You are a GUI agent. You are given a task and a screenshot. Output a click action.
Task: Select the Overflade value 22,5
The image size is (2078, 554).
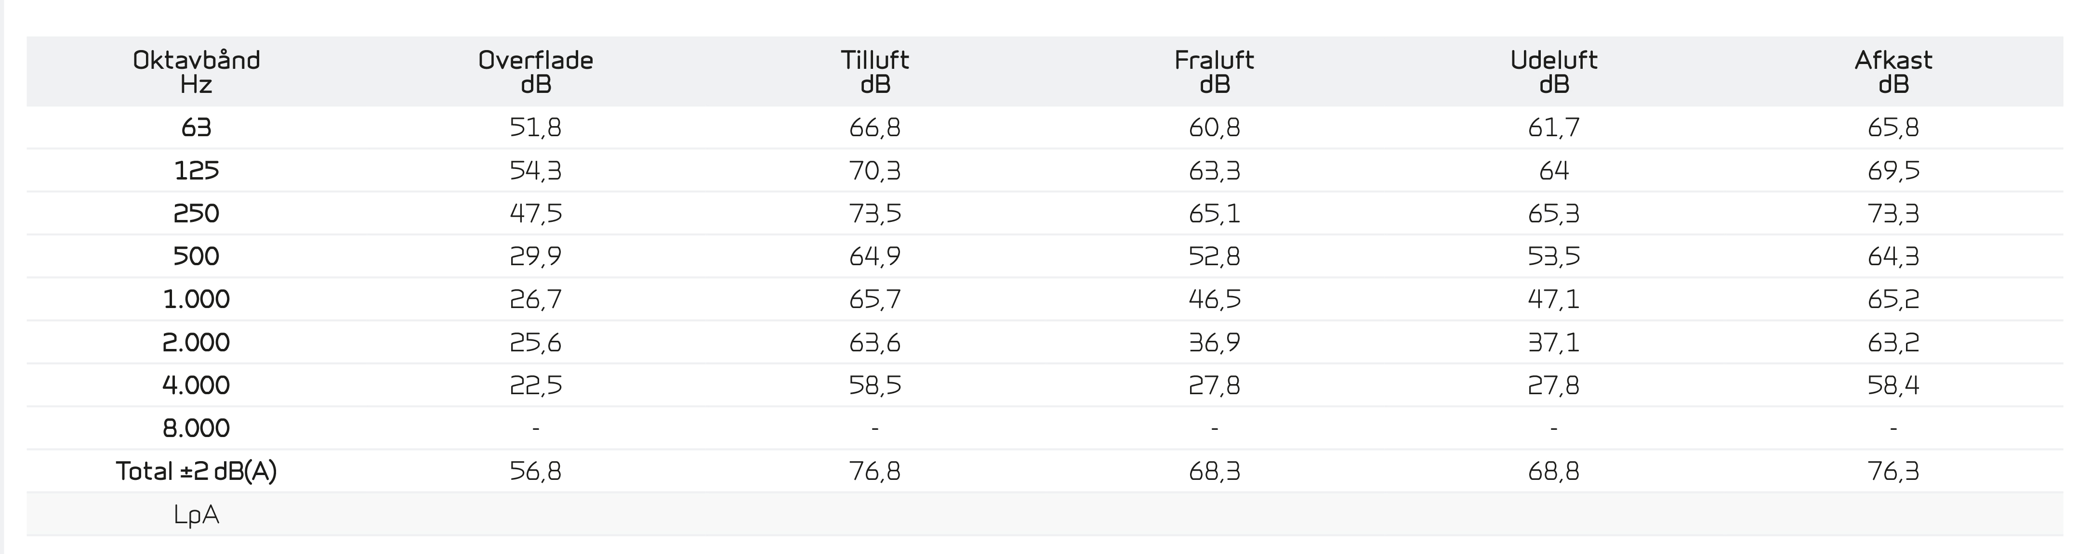click(536, 385)
